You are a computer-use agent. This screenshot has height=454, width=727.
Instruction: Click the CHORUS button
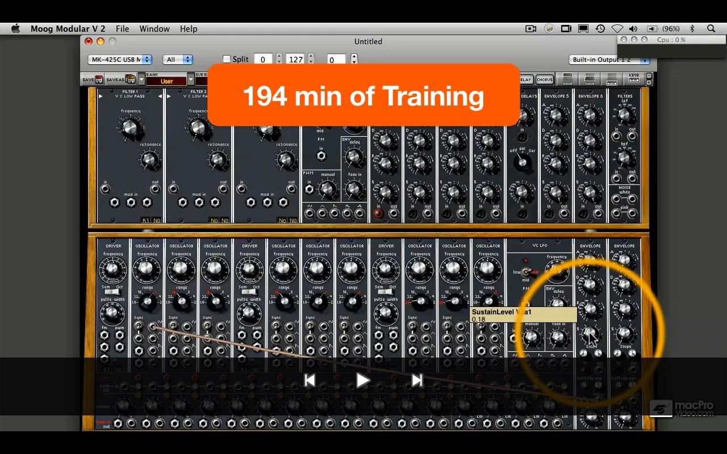click(544, 80)
